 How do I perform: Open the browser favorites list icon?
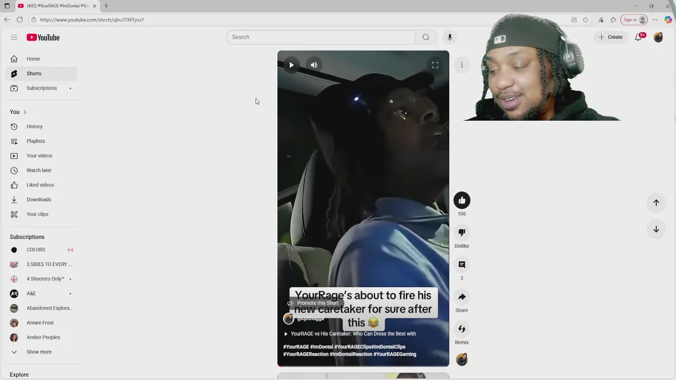point(613,20)
